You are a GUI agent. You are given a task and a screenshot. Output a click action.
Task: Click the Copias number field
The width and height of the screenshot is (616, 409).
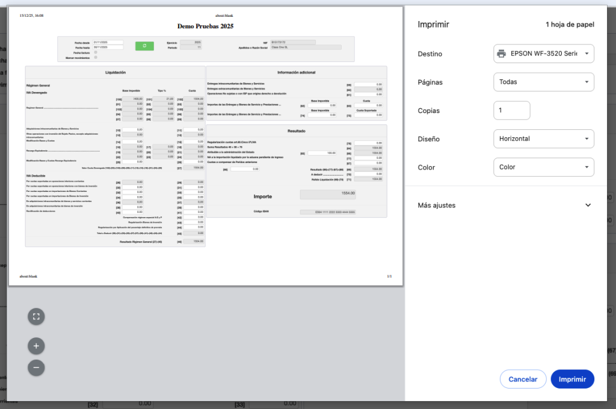[x=511, y=111]
